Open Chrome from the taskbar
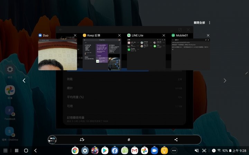The height and width of the screenshot is (155, 249). coord(75,151)
